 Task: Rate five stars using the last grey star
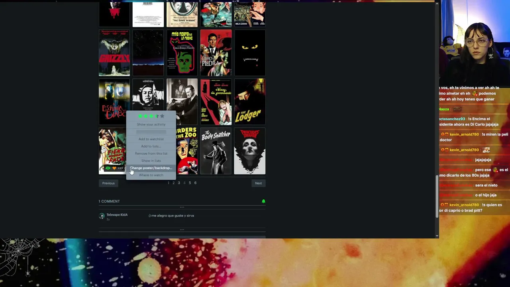162,116
